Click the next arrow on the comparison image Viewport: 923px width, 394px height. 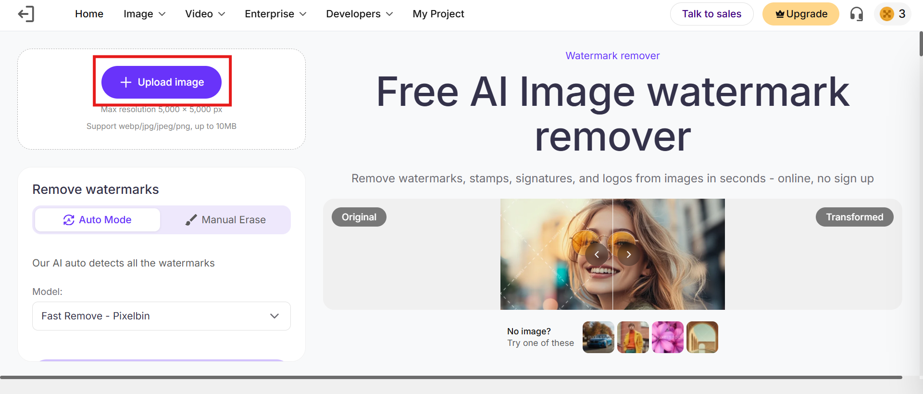tap(628, 254)
